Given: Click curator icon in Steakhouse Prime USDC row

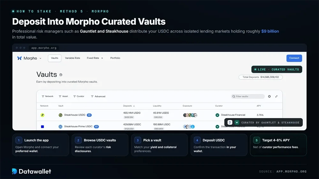Looking at the screenshot, I should click(x=217, y=127).
